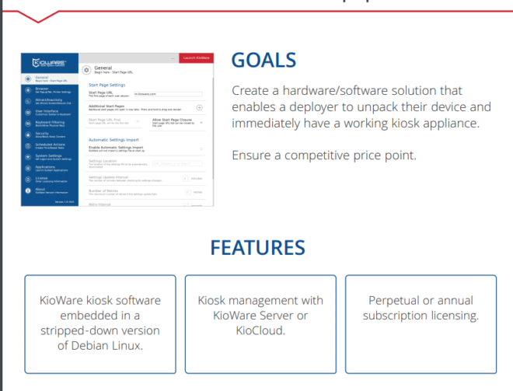Open the Security section icon

[28, 134]
